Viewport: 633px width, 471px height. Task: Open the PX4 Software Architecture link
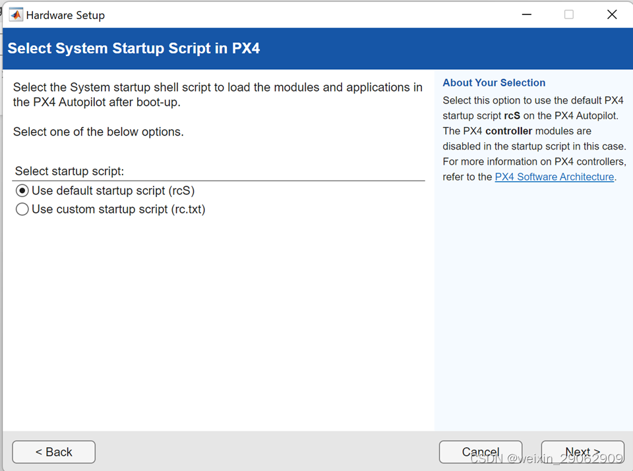(x=555, y=177)
